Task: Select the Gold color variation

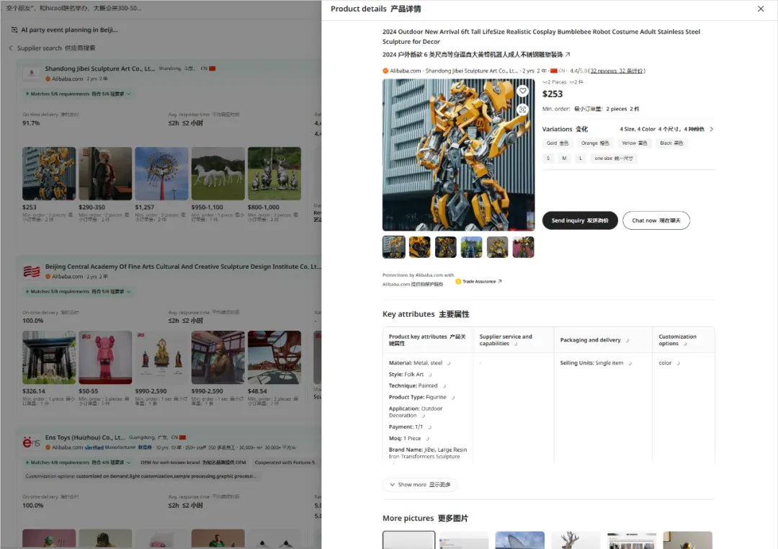Action: 557,143
